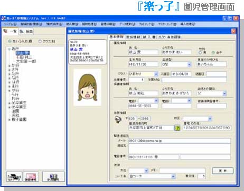Viewport: 244px width, 191px height.
Task: Click the guardian name input field
Action: (x=143, y=93)
